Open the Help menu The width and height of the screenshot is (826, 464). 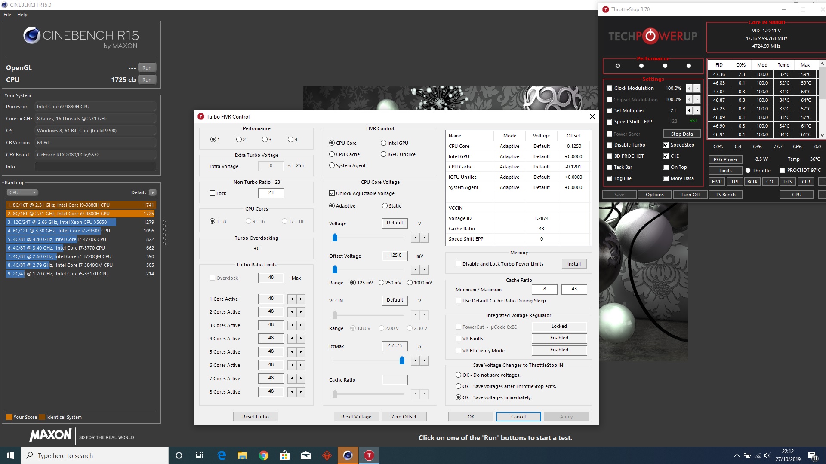pos(22,15)
